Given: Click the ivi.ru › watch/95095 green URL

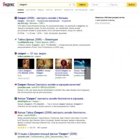Looking at the screenshot, I should click(27, 115).
